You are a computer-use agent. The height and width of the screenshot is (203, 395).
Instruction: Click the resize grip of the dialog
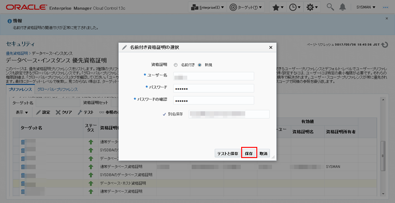(x=273, y=157)
